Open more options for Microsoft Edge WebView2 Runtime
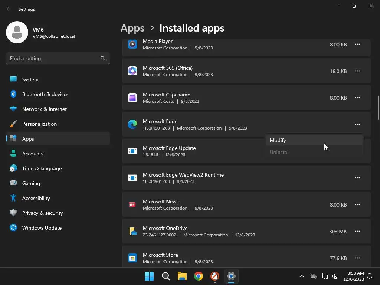380x285 pixels. (357, 178)
